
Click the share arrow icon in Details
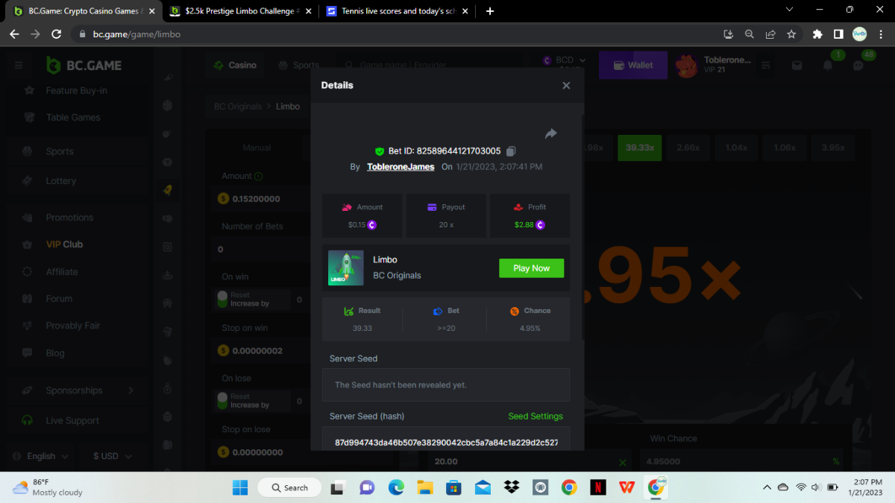click(x=550, y=134)
